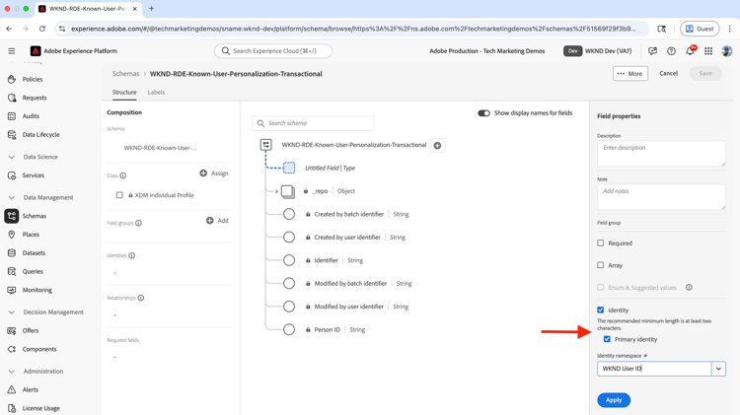The height and width of the screenshot is (415, 740).
Task: Click the License Usage sidebar icon
Action: (12, 408)
